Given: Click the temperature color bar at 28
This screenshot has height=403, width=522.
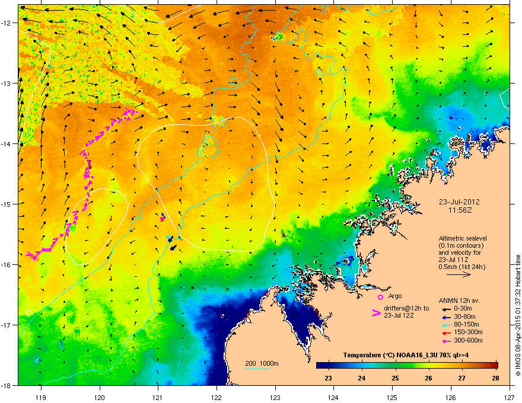Looking at the screenshot, I should coord(496,366).
